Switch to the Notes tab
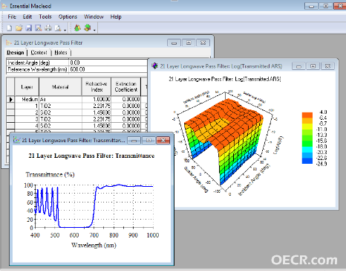The image size is (346, 271). 61,53
